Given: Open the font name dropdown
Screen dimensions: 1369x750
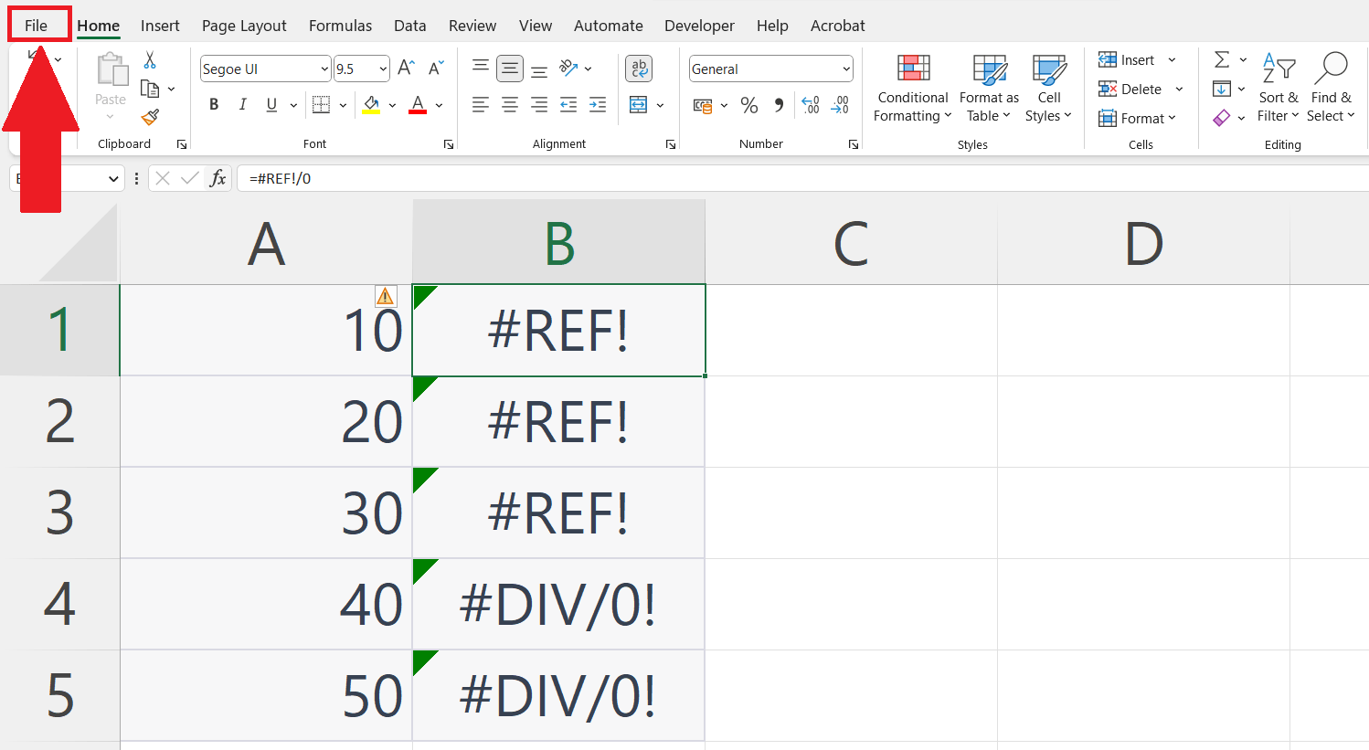Looking at the screenshot, I should (260, 69).
